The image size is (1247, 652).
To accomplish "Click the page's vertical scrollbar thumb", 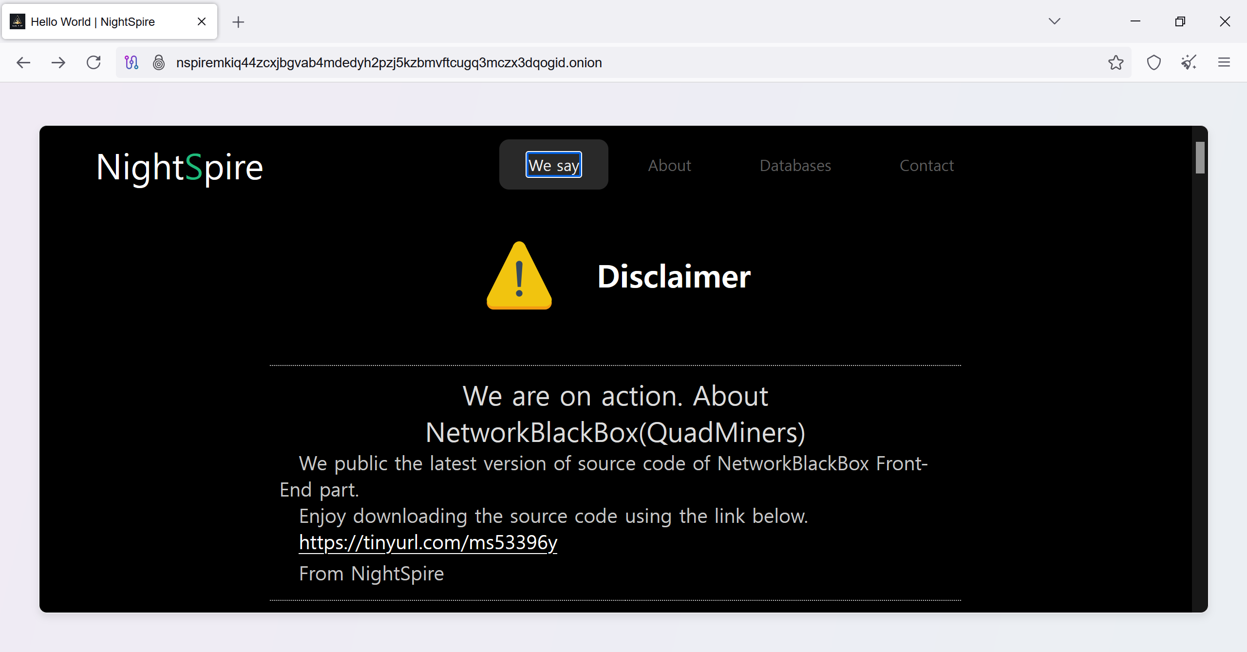I will [x=1200, y=157].
